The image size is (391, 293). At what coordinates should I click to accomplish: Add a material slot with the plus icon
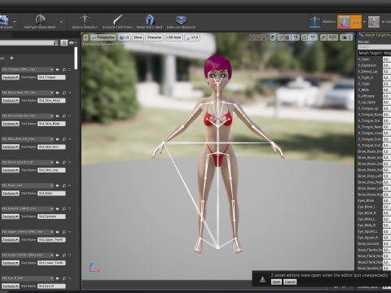coord(11,58)
